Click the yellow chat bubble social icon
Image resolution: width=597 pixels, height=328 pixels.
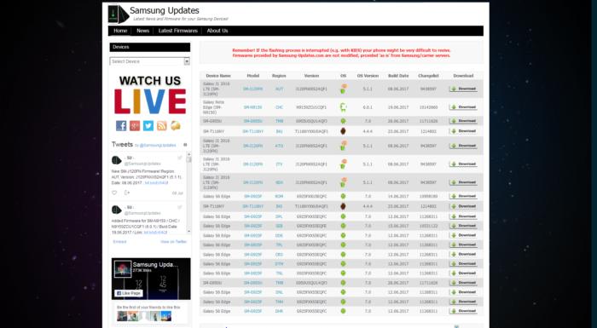pyautogui.click(x=176, y=125)
